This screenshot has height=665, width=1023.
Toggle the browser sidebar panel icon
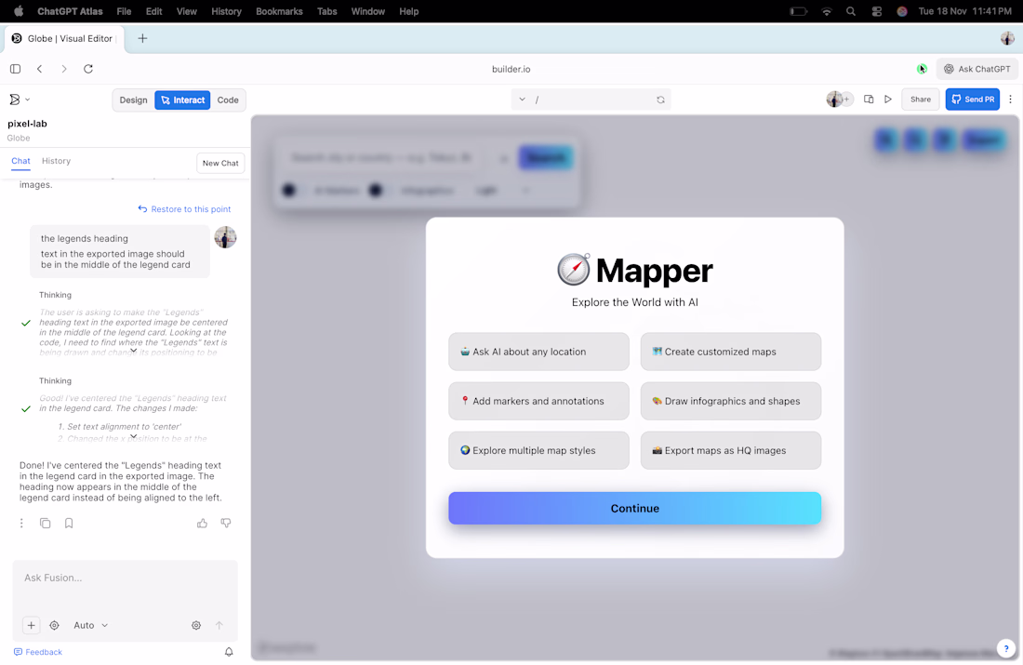[x=16, y=69]
